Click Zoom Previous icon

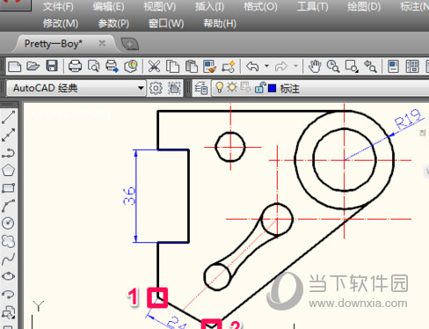[x=370, y=66]
